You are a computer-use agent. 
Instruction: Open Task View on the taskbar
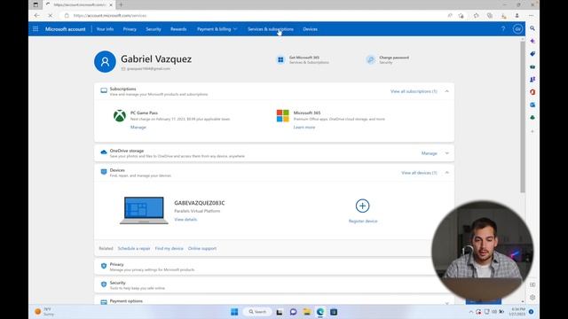click(280, 312)
